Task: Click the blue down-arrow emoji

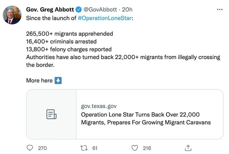Action: [x=58, y=80]
